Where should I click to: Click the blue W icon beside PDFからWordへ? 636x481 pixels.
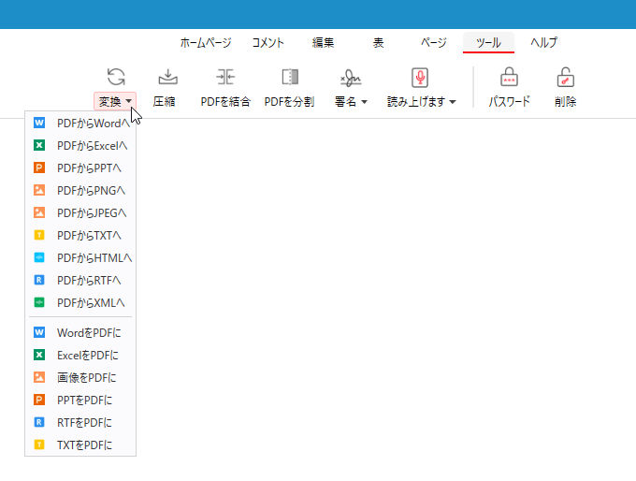point(39,123)
